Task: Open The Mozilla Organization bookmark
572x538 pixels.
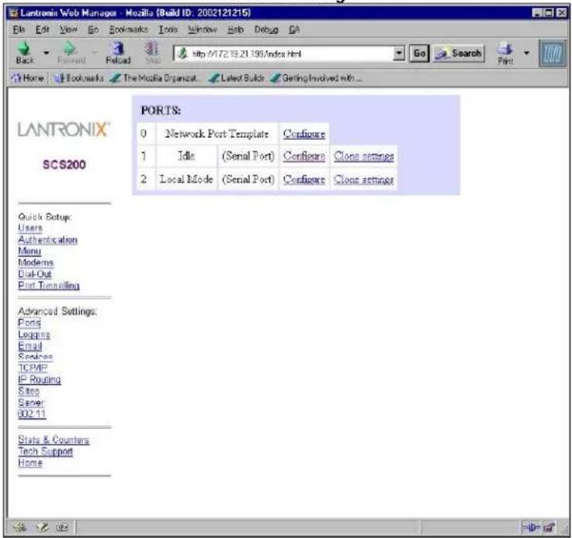Action: pos(154,78)
